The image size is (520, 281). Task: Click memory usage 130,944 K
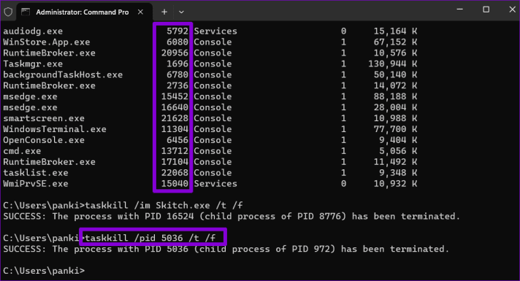[393, 64]
